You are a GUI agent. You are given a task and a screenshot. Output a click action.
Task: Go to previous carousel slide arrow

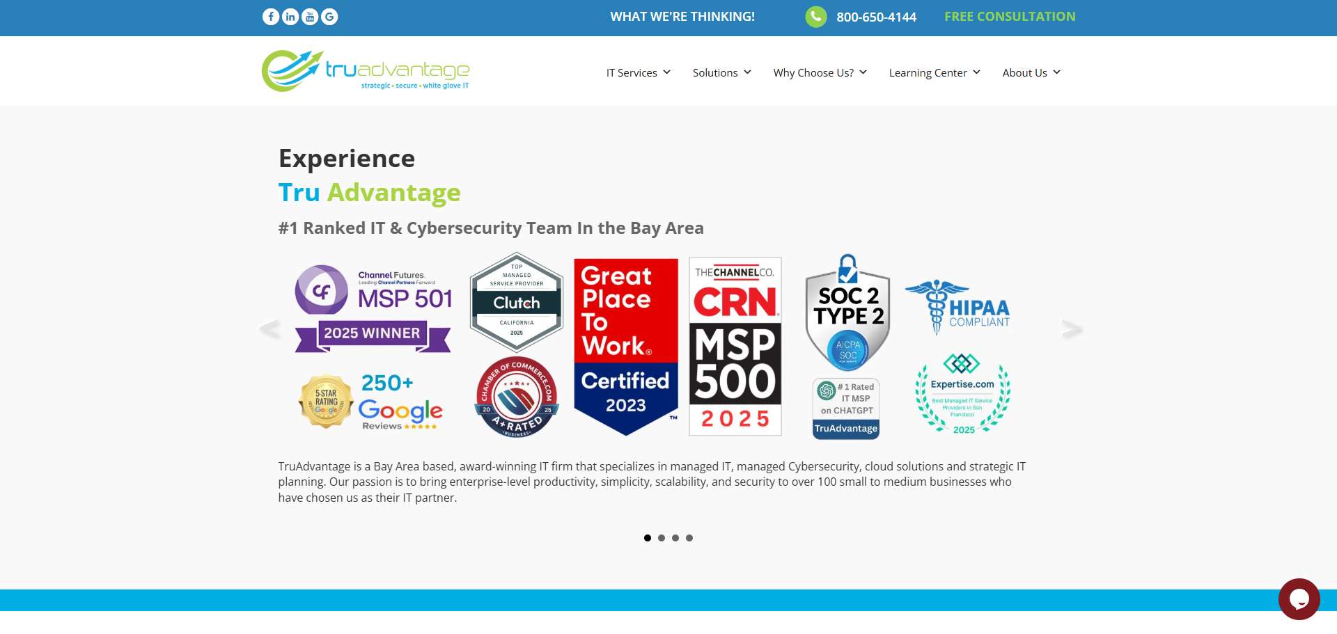point(269,329)
